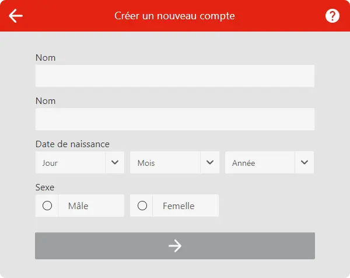Click the chevron beside the Jour field

click(x=115, y=162)
